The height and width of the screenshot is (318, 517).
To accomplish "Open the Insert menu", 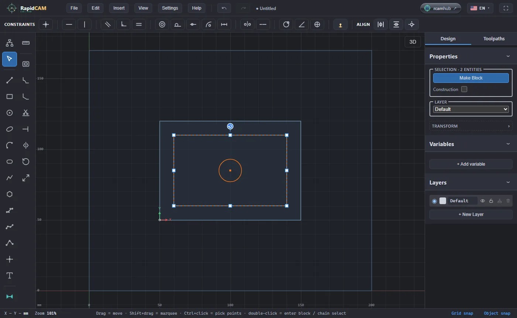I will 119,8.
